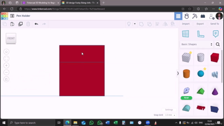
Task: Click the invite collaborator icon
Action: coord(211,16)
